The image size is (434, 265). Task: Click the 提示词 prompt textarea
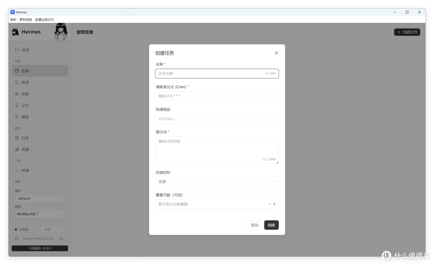(x=217, y=150)
